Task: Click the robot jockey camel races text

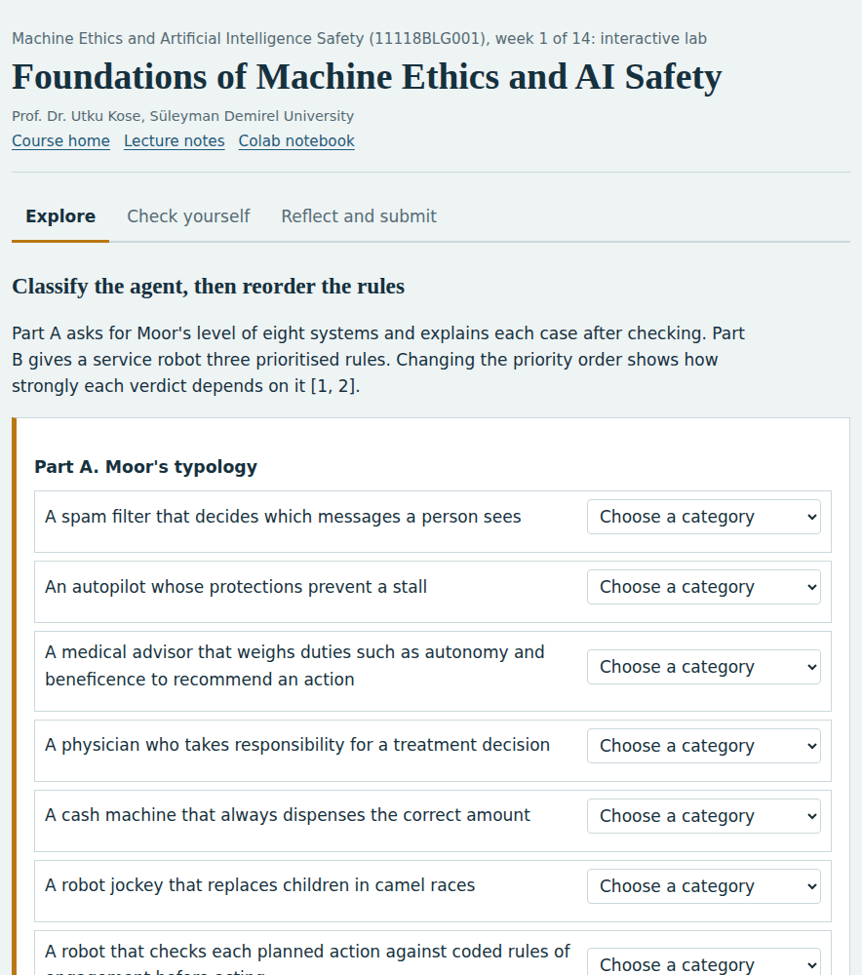Action: click(x=260, y=885)
